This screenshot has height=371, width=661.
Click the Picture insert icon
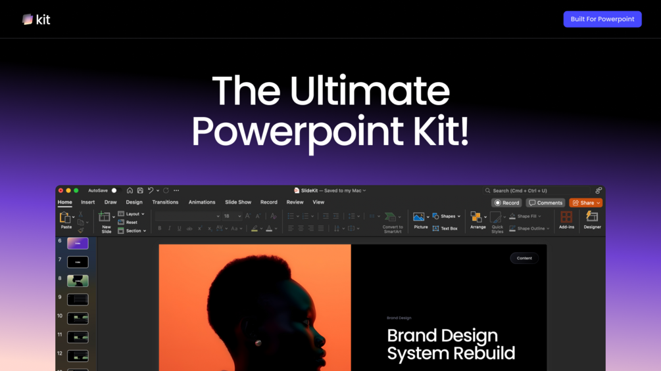[x=418, y=217]
